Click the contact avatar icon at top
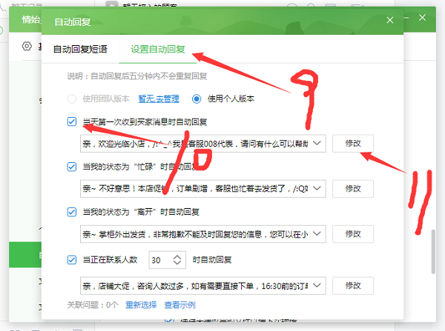The height and width of the screenshot is (331, 445). [112, 7]
